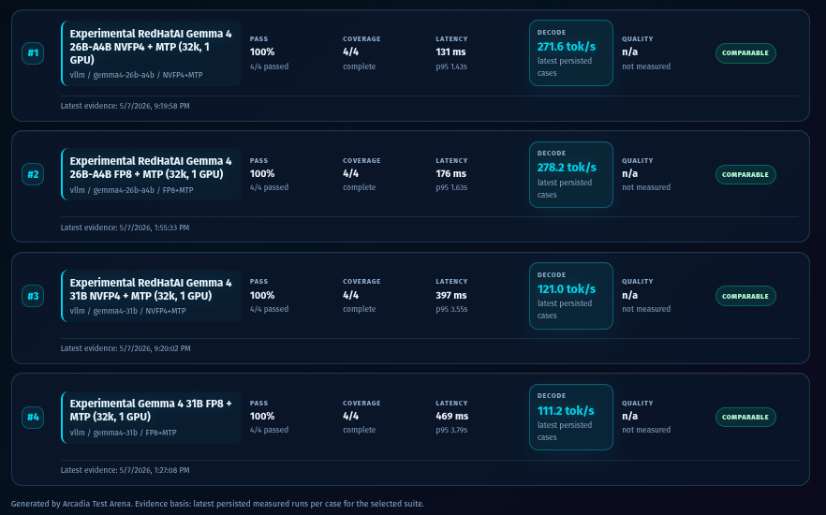Click Latest evidence 1:55:33 PM timestamp

pos(125,228)
